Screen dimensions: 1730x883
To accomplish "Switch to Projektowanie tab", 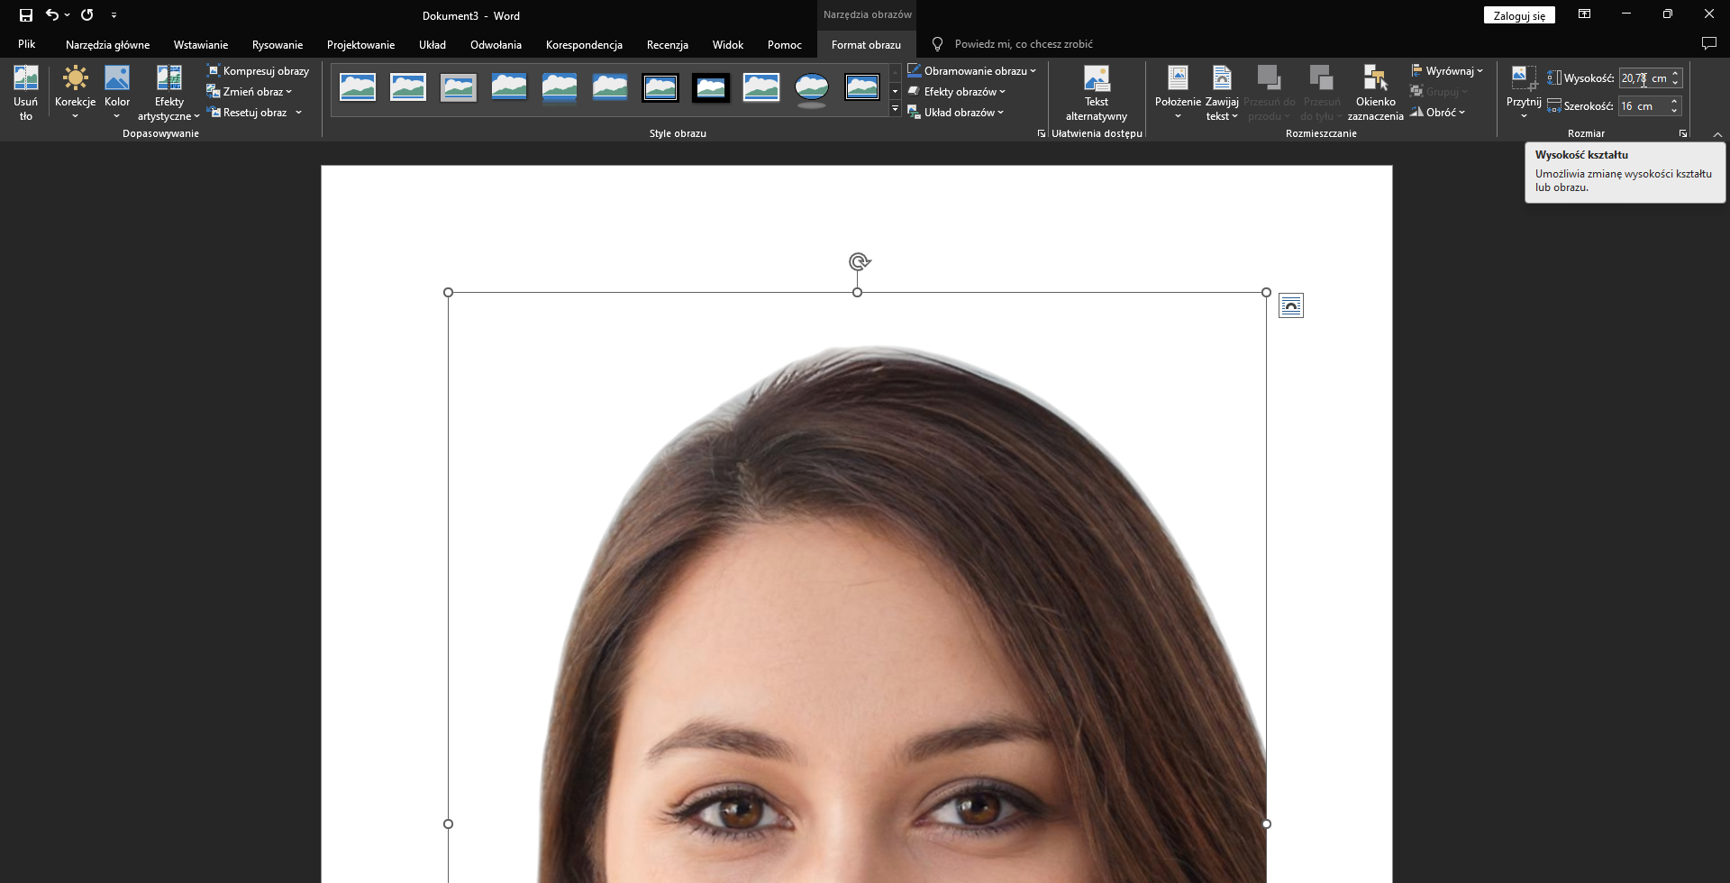I will click(x=360, y=44).
